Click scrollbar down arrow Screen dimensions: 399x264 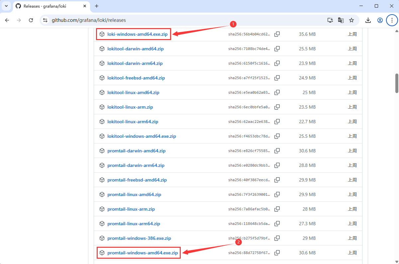click(x=396, y=261)
